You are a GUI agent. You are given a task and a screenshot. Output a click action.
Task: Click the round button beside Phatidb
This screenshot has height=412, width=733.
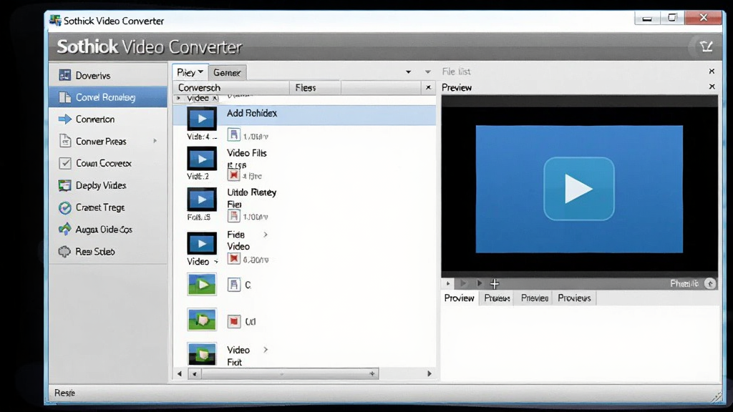click(709, 283)
